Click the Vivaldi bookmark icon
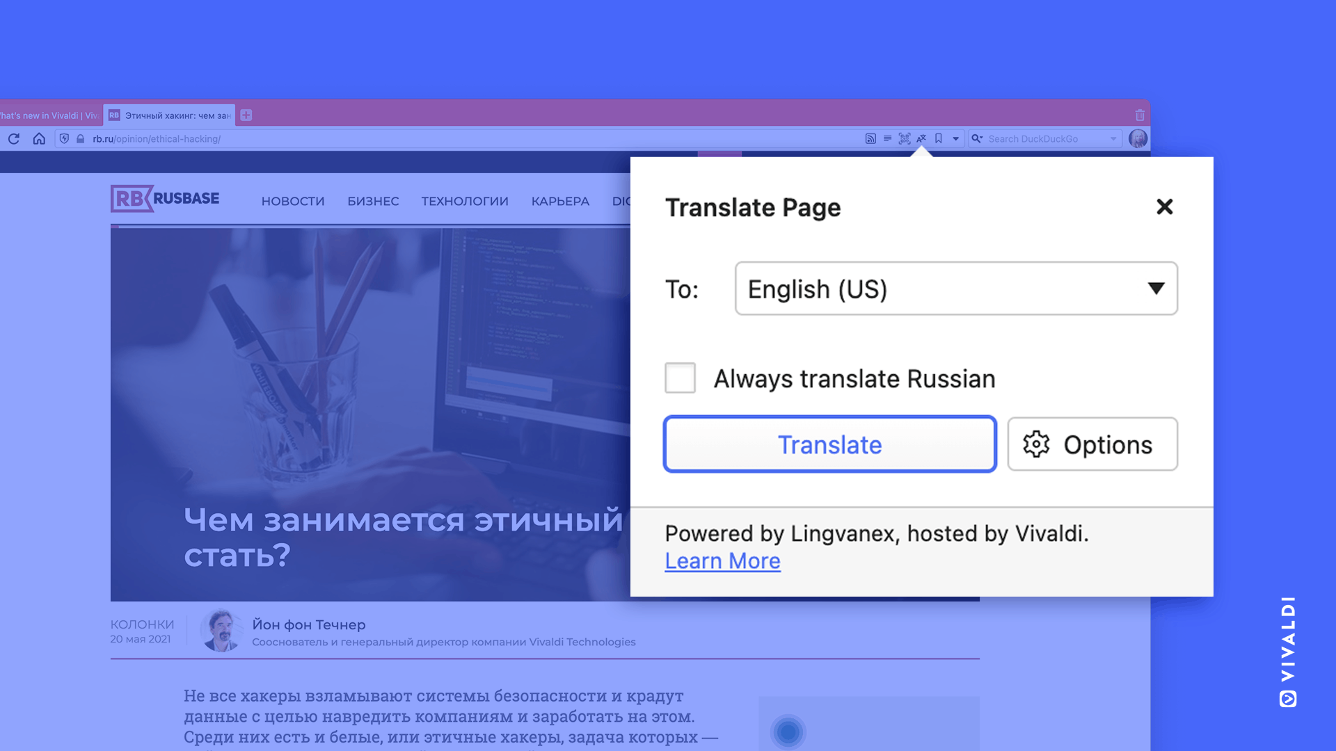Screen dimensions: 1336x751 [x=939, y=138]
